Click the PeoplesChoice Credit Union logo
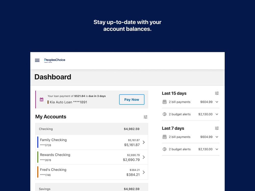 [55, 60]
